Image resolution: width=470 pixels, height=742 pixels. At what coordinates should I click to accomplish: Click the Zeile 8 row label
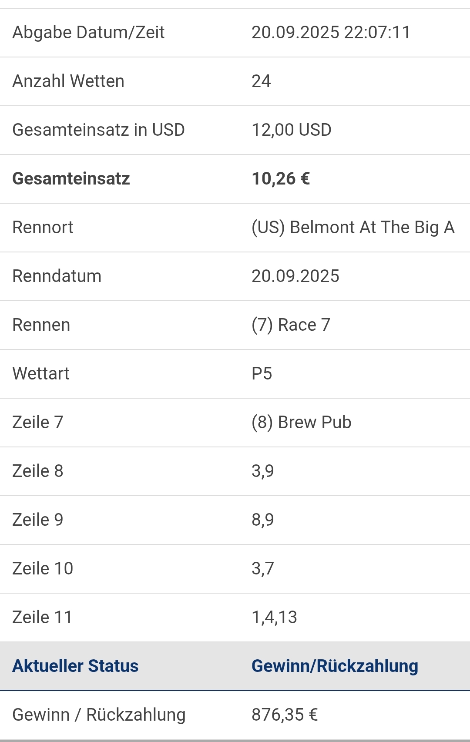pos(38,471)
